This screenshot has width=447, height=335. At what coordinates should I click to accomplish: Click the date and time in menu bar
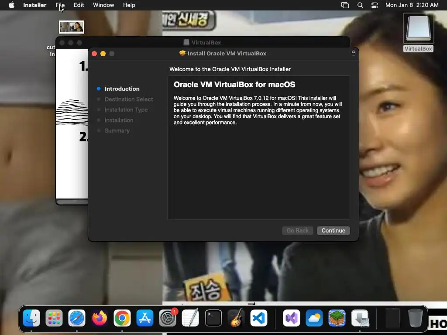click(x=412, y=5)
